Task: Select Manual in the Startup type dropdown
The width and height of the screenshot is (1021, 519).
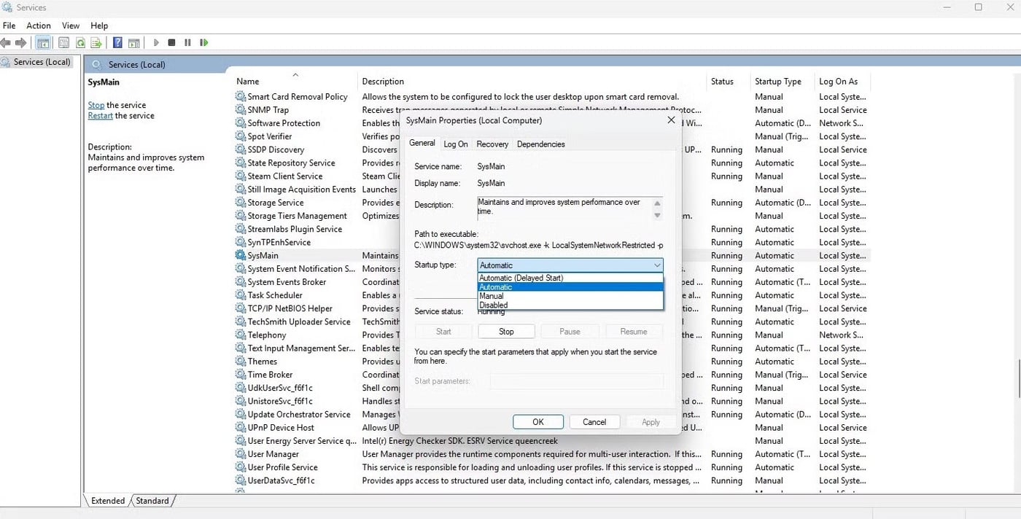Action: click(x=492, y=295)
